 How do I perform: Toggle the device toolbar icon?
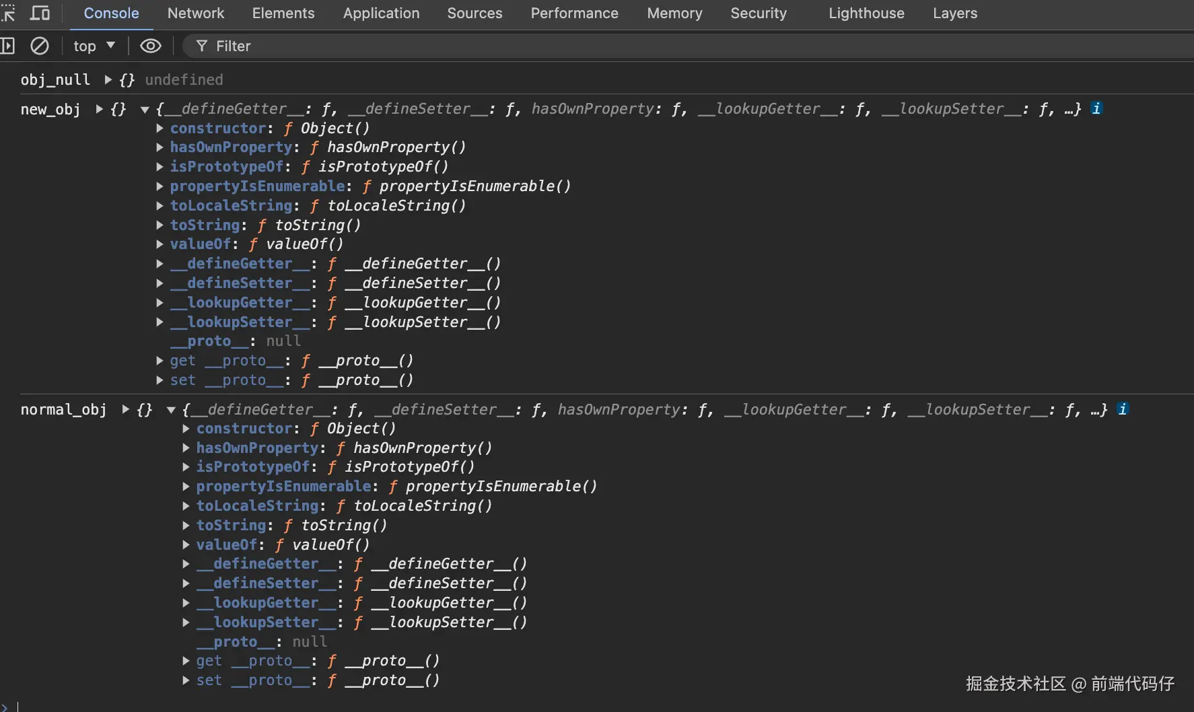[40, 13]
